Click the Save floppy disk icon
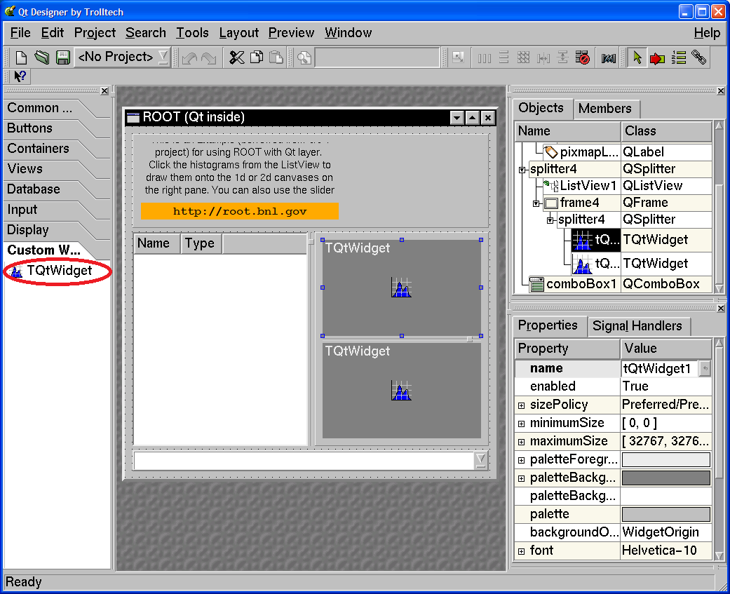Screen dimensions: 730x594 pos(62,58)
